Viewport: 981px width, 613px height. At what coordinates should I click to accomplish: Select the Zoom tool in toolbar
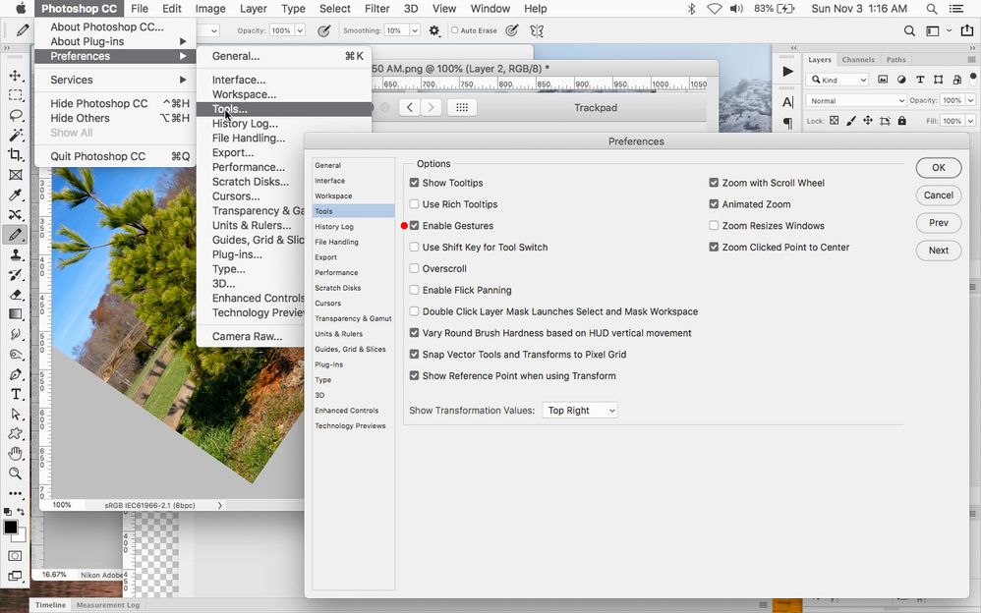[x=15, y=474]
